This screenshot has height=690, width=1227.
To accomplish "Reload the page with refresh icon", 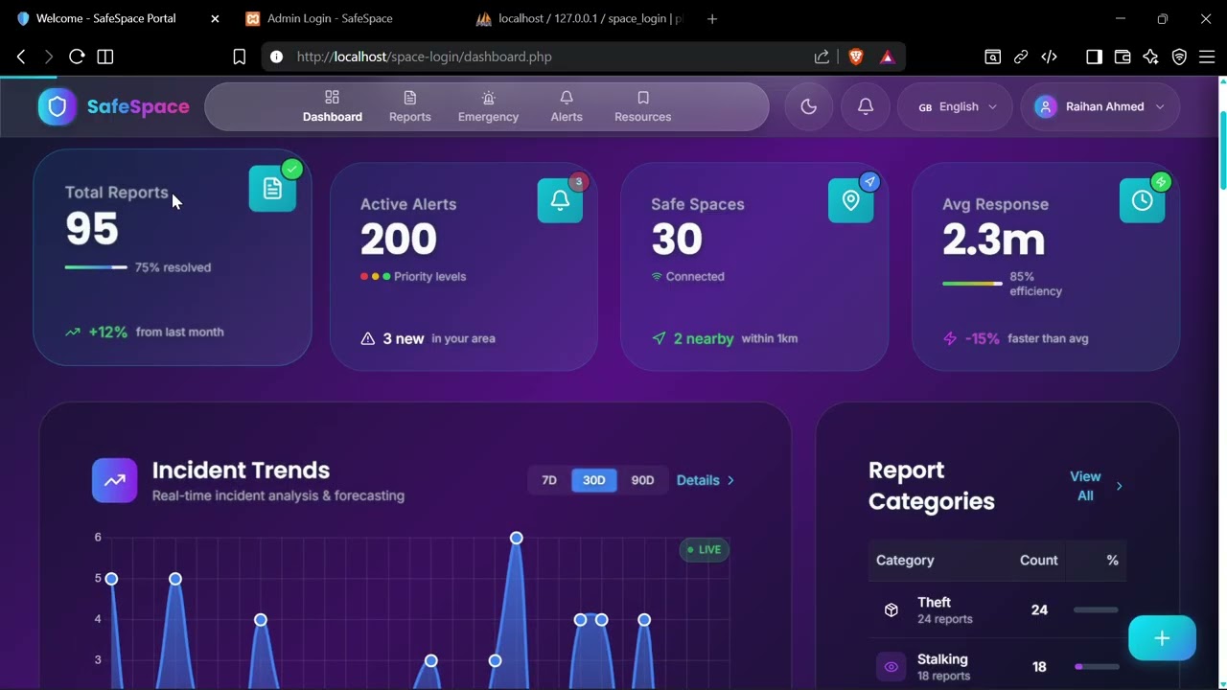I will pyautogui.click(x=77, y=57).
